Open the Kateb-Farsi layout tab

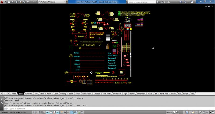[164, 94]
